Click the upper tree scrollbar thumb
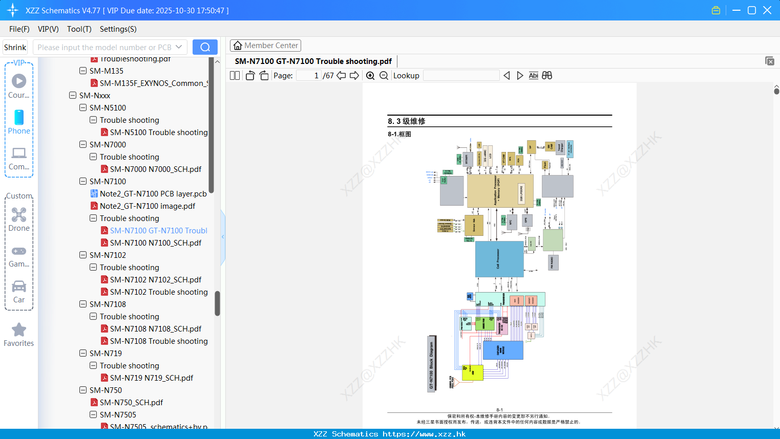The image size is (780, 439). point(211,125)
